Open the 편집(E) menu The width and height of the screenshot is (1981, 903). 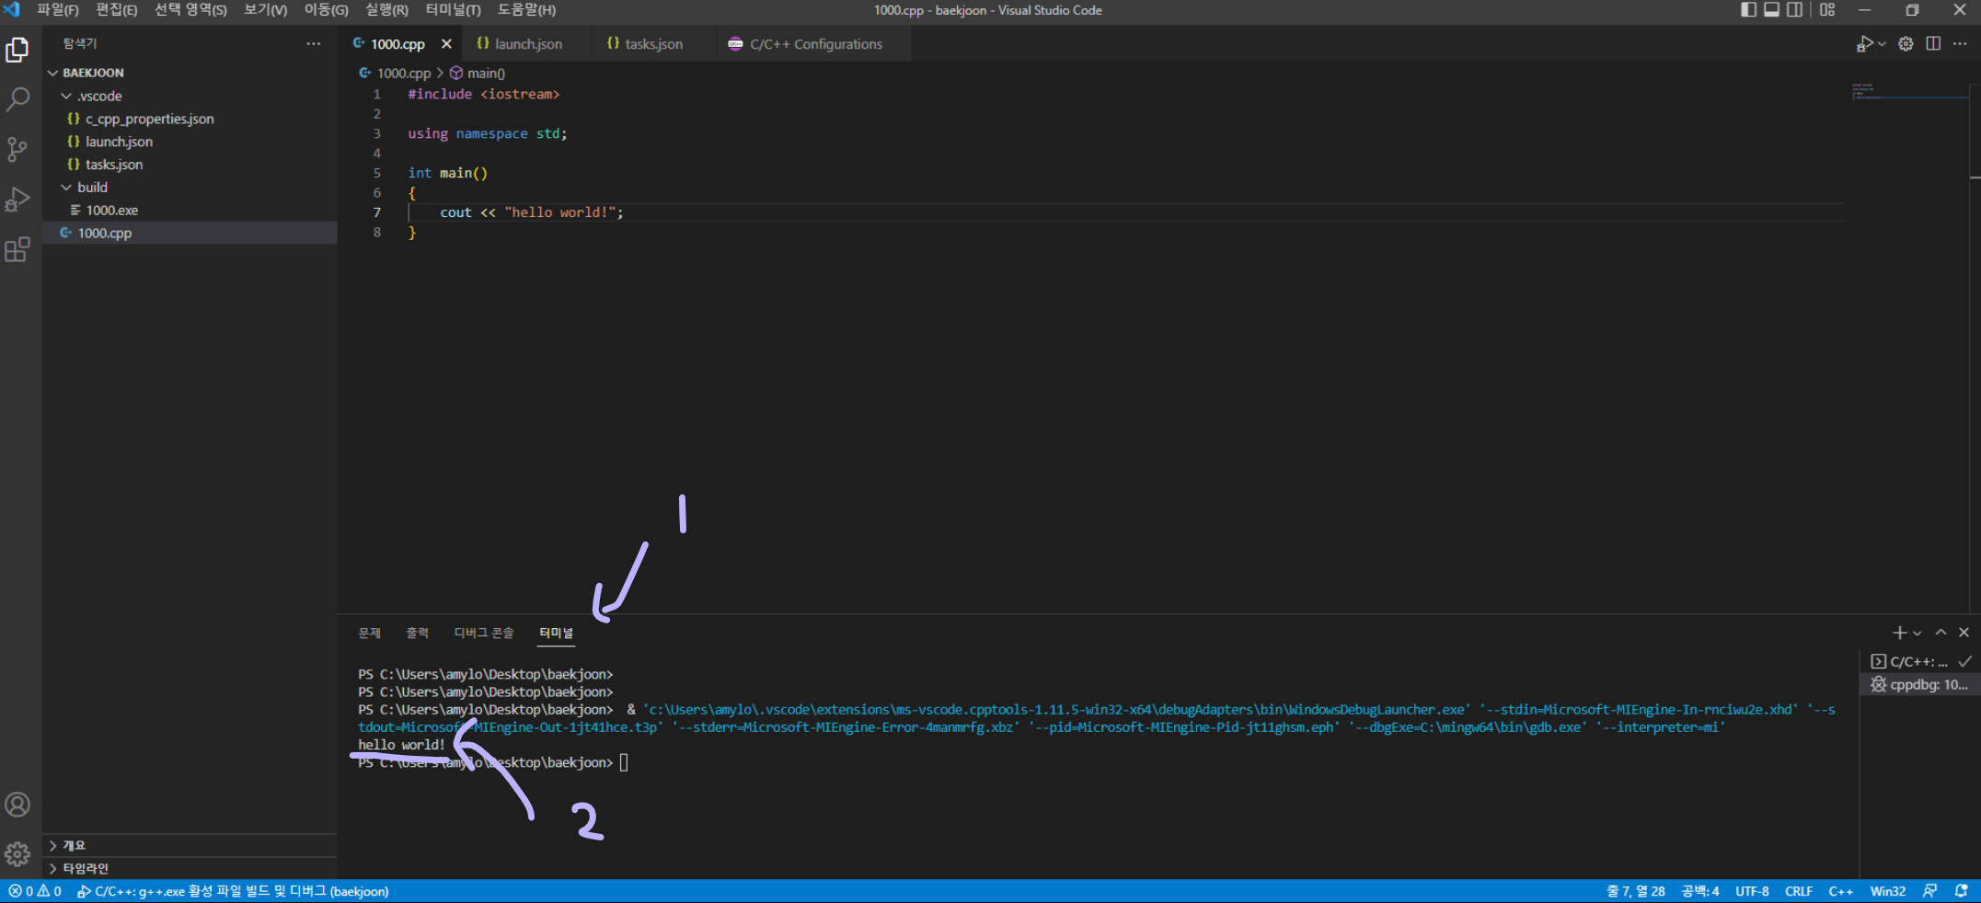tap(116, 10)
